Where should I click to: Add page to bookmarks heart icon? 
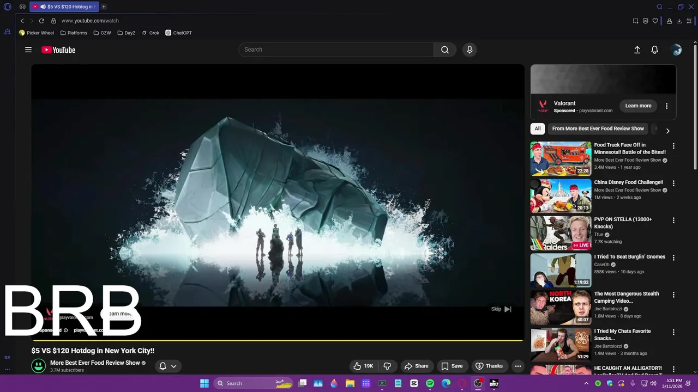click(655, 21)
